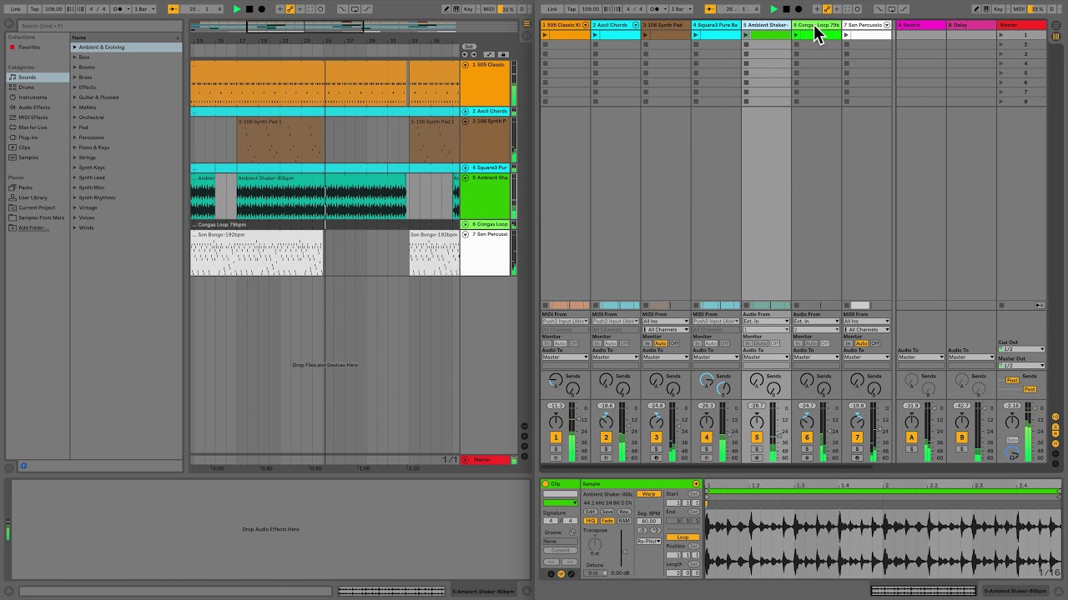
Task: Click Add Folder... in browser
Action: tap(33, 227)
